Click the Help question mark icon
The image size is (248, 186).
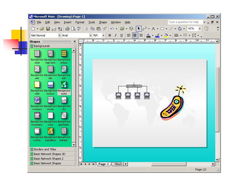(206, 29)
